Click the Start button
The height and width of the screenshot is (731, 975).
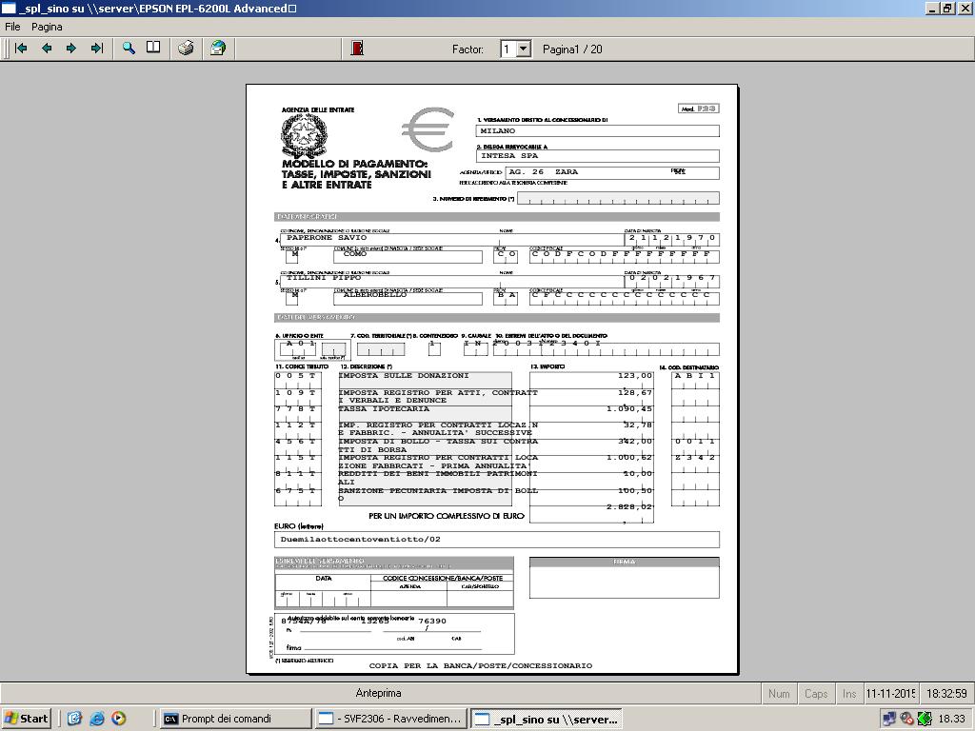(26, 719)
